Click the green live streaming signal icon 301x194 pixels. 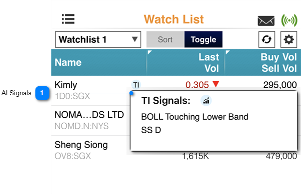(x=289, y=20)
